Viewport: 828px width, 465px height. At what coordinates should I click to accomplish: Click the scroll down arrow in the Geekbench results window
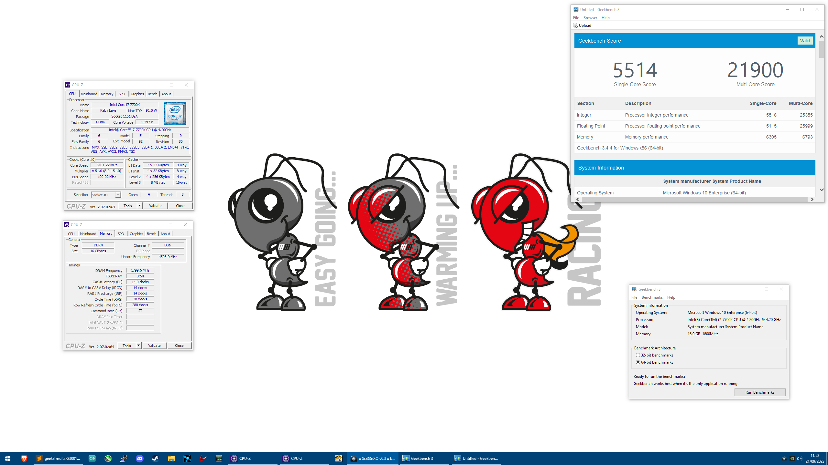(x=822, y=190)
